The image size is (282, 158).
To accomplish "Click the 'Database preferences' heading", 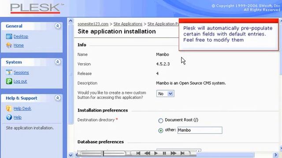I will pyautogui.click(x=100, y=142).
